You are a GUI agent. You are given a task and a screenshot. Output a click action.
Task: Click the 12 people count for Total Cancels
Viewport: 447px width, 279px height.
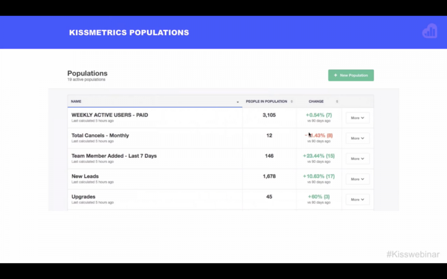click(269, 135)
